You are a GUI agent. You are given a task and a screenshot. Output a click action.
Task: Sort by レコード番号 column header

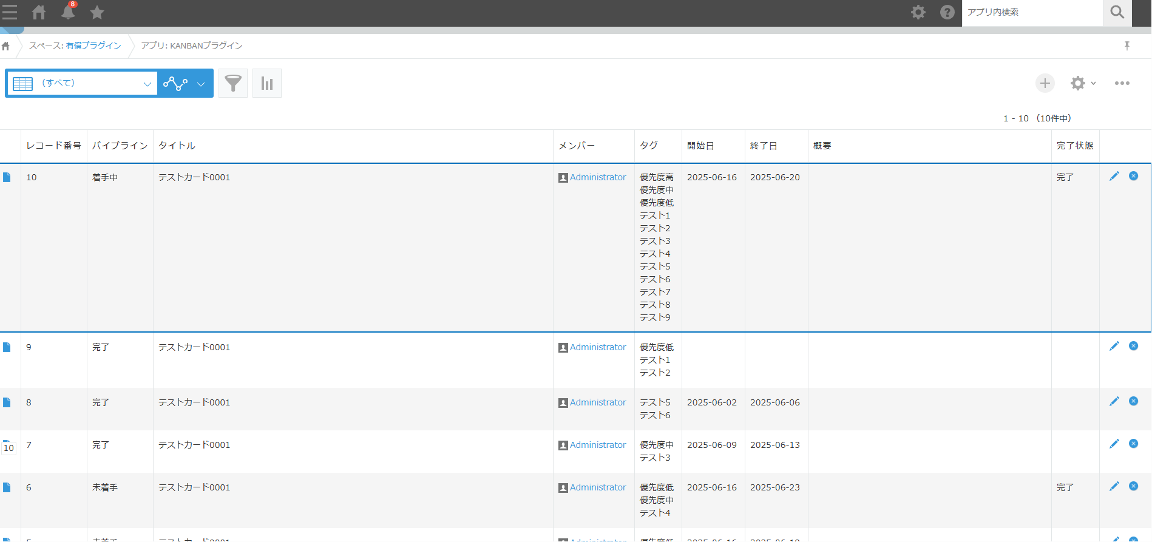click(x=53, y=146)
